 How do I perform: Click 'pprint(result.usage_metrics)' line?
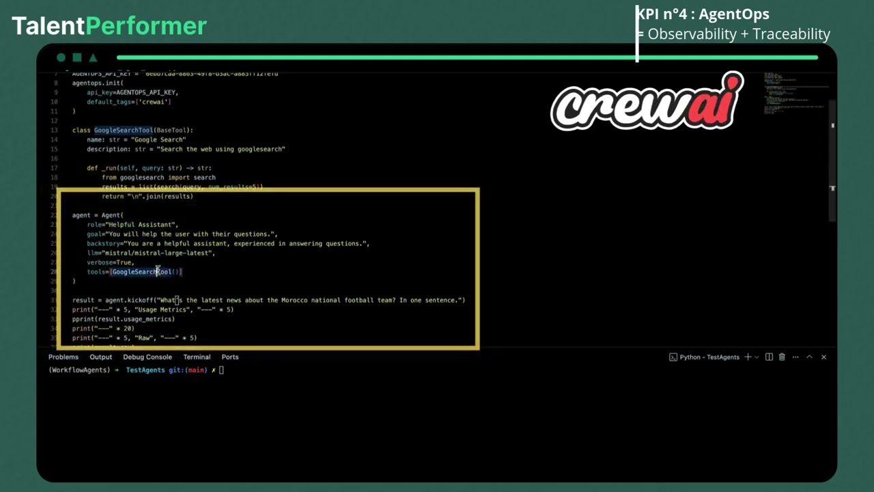point(124,319)
